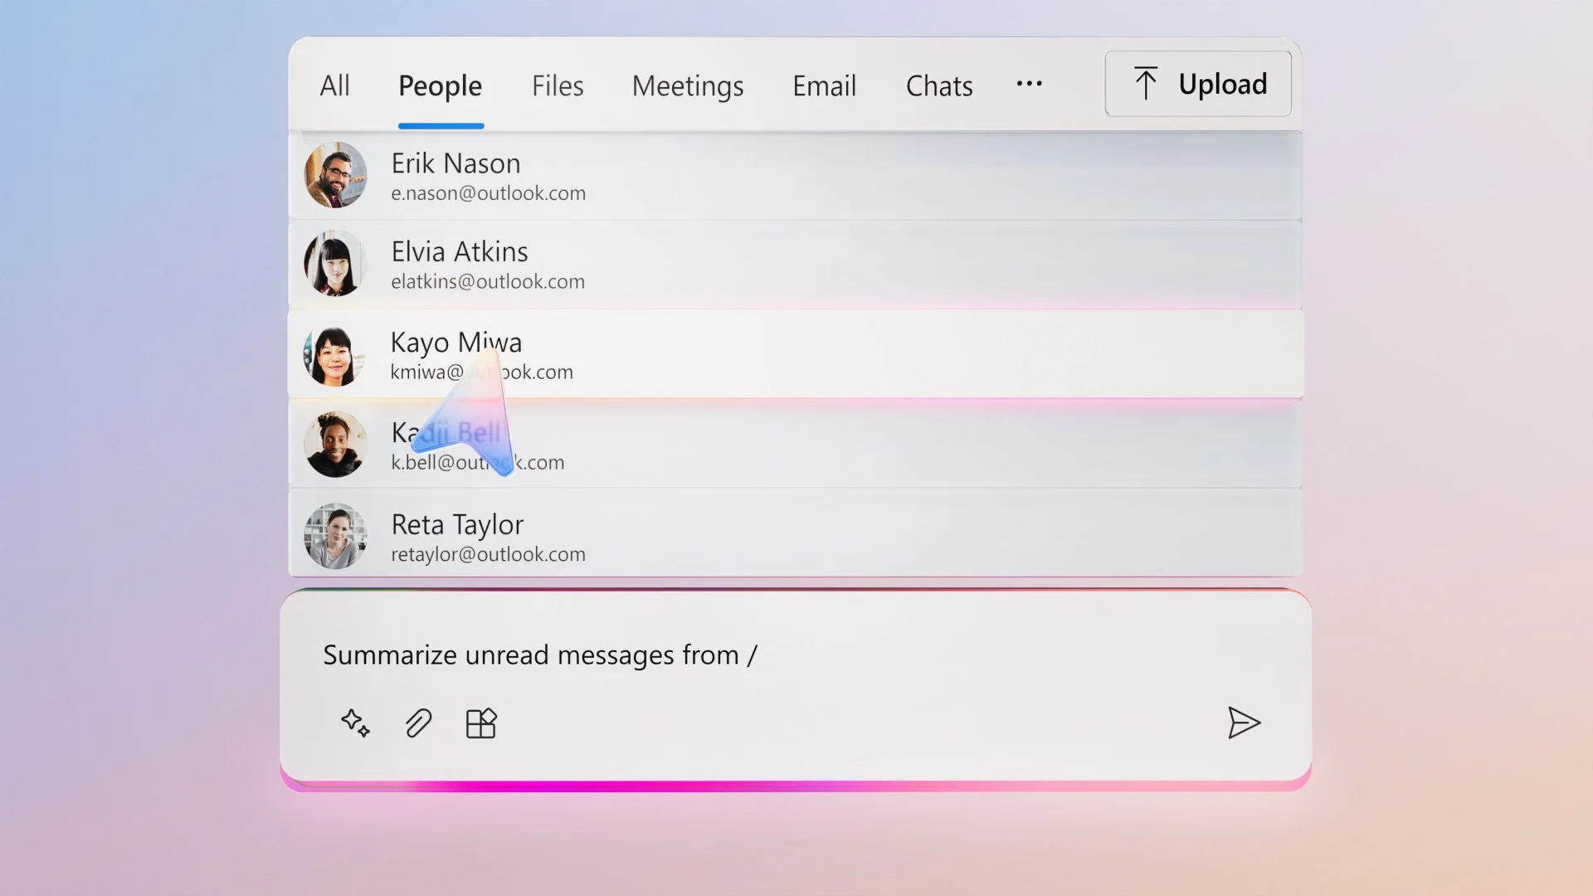Send the message with arrow icon
1593x896 pixels.
(x=1244, y=723)
